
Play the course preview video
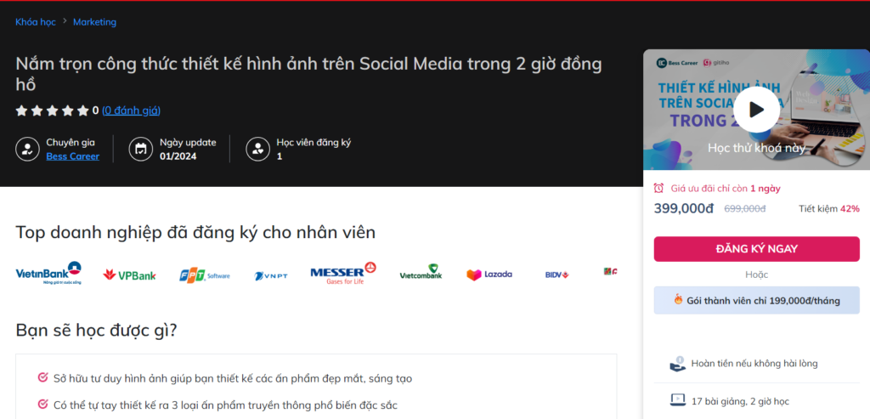756,109
